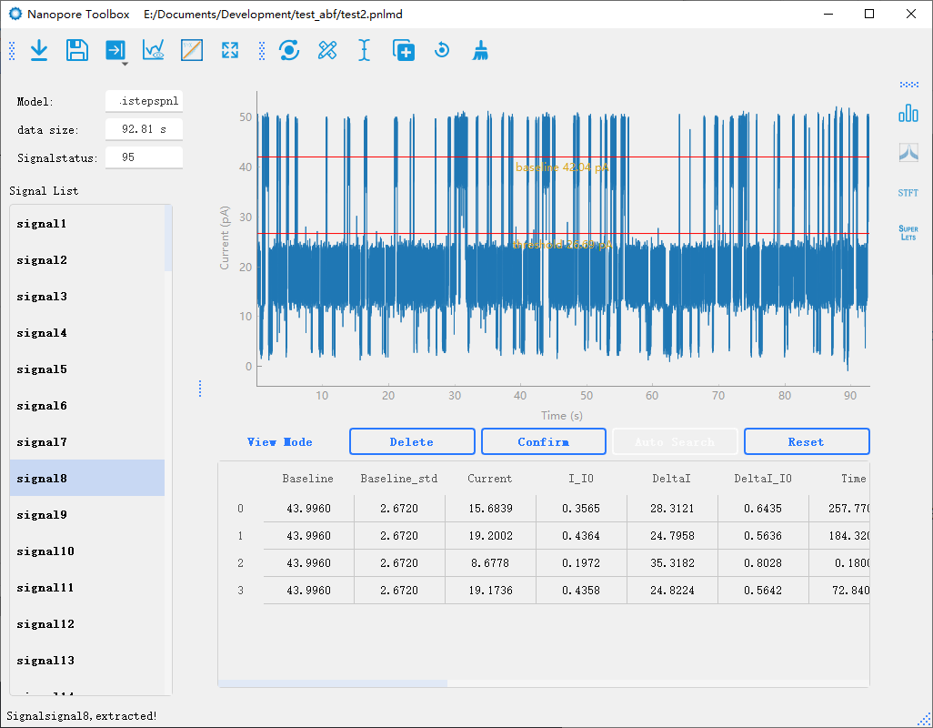Click the baseline 42.04 pA label on plot
The width and height of the screenshot is (933, 728).
click(x=562, y=167)
